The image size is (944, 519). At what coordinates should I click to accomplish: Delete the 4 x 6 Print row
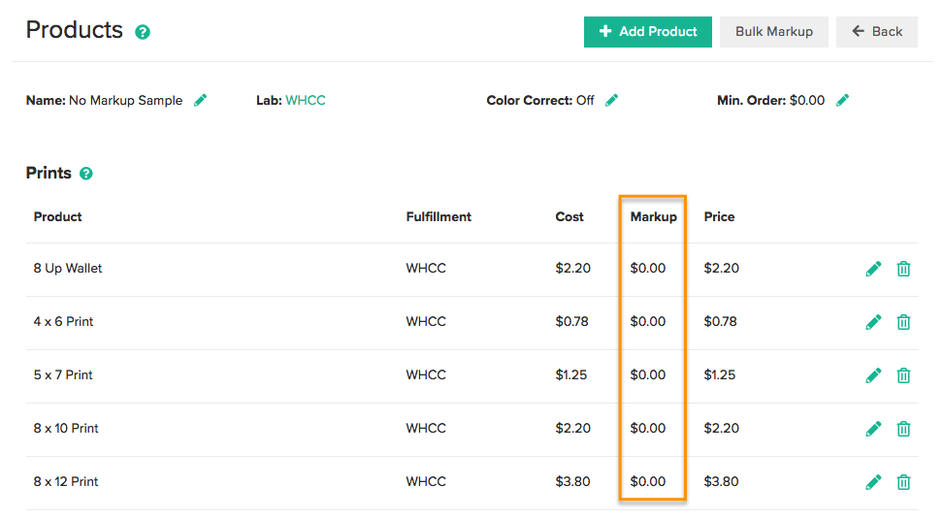tap(903, 322)
